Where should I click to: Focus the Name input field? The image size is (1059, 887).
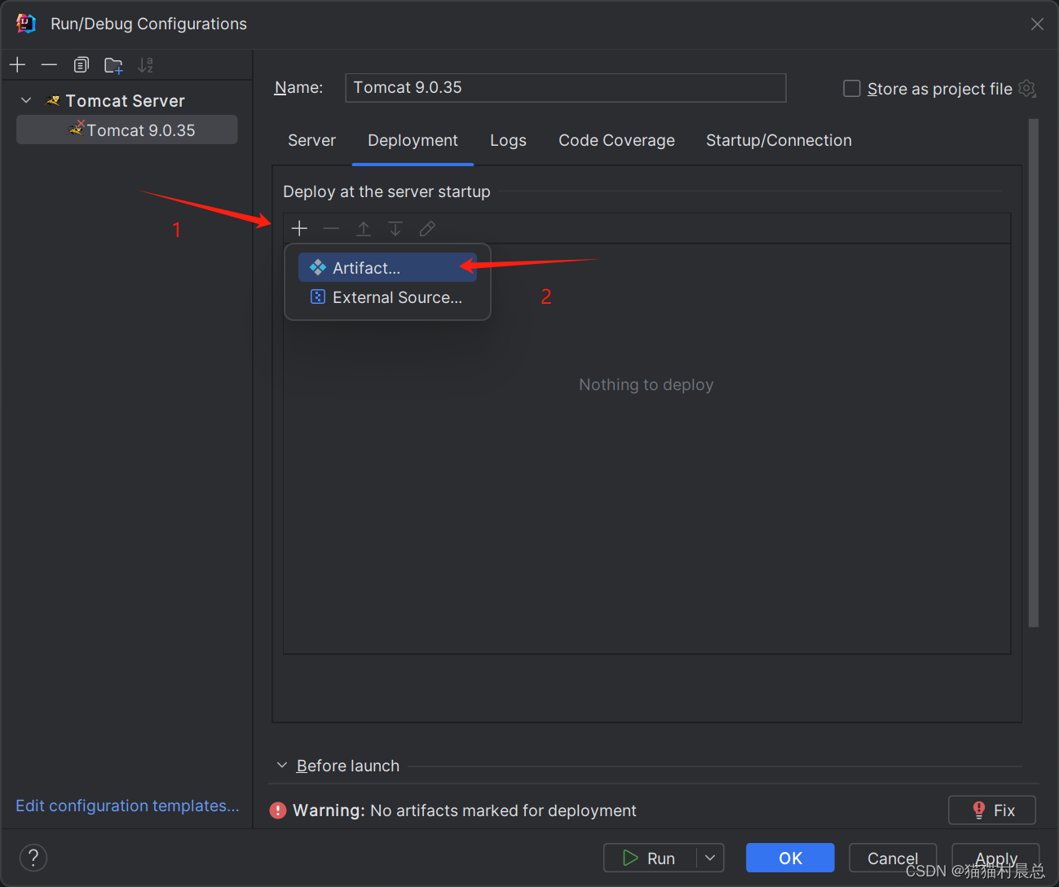click(566, 88)
